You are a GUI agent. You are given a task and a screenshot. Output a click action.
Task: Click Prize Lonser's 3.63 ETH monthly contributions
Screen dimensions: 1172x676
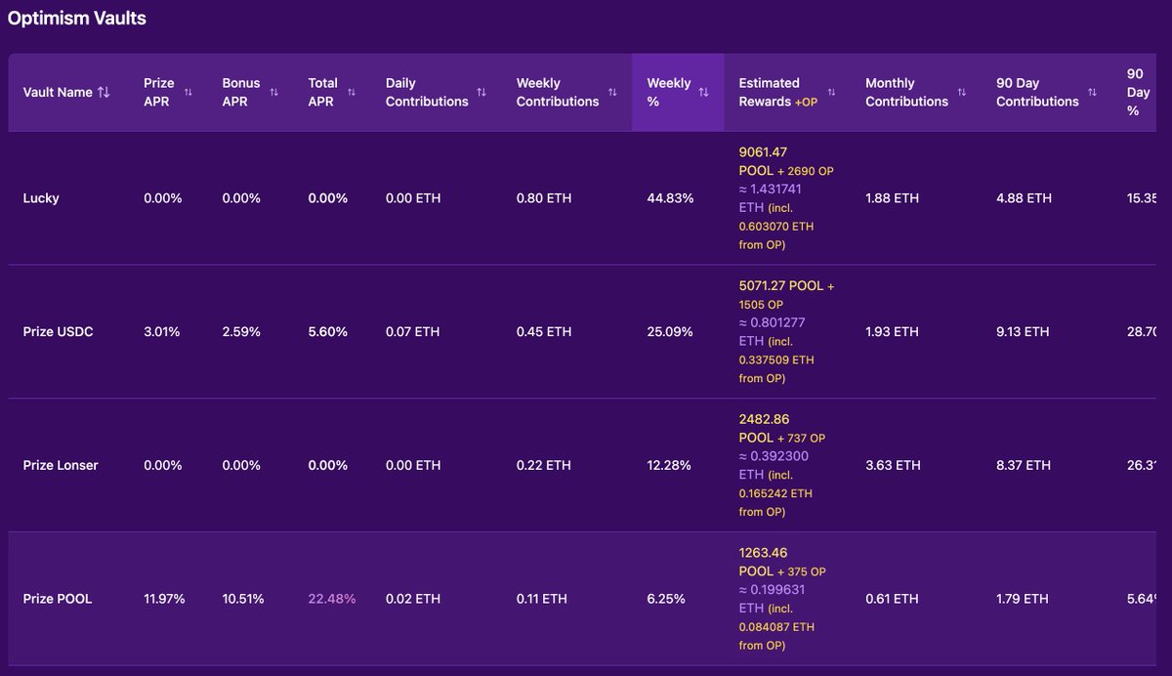[893, 466]
